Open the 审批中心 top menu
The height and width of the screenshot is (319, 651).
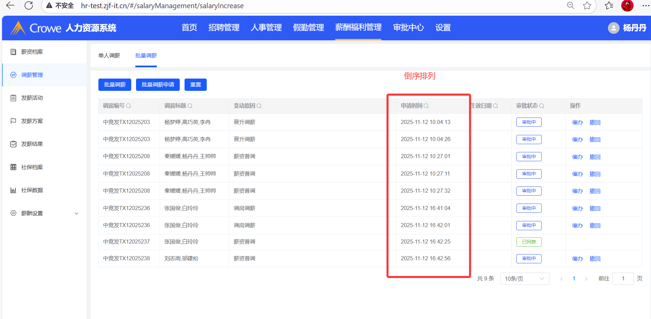408,28
